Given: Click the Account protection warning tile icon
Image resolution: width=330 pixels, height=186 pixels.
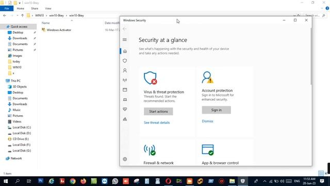Looking at the screenshot, I should [207, 77].
